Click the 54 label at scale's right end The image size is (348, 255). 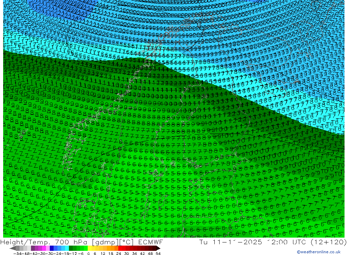click(x=158, y=253)
